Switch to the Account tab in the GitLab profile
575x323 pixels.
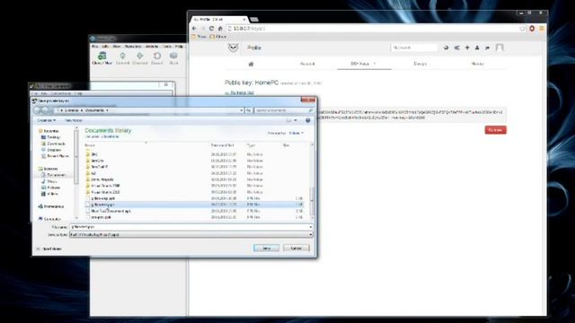coord(307,64)
